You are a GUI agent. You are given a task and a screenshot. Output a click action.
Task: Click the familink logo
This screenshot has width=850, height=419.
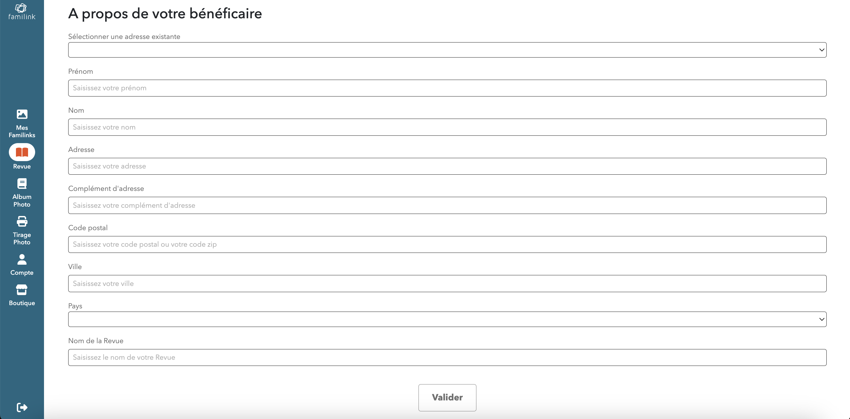click(22, 12)
